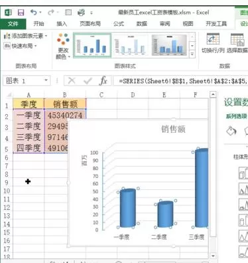Expand the chart styles gallery

point(192,54)
